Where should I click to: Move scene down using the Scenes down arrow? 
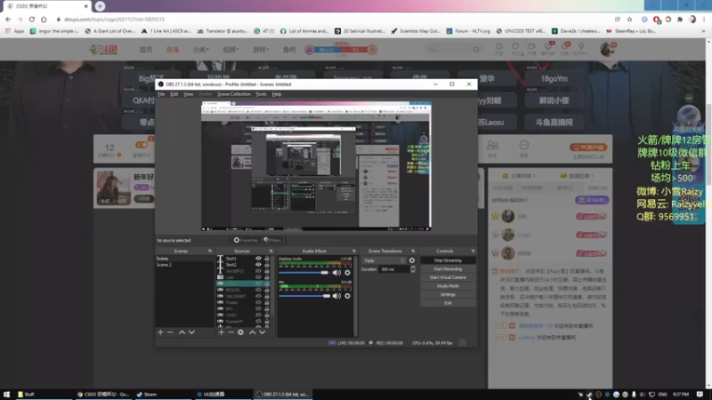191,332
